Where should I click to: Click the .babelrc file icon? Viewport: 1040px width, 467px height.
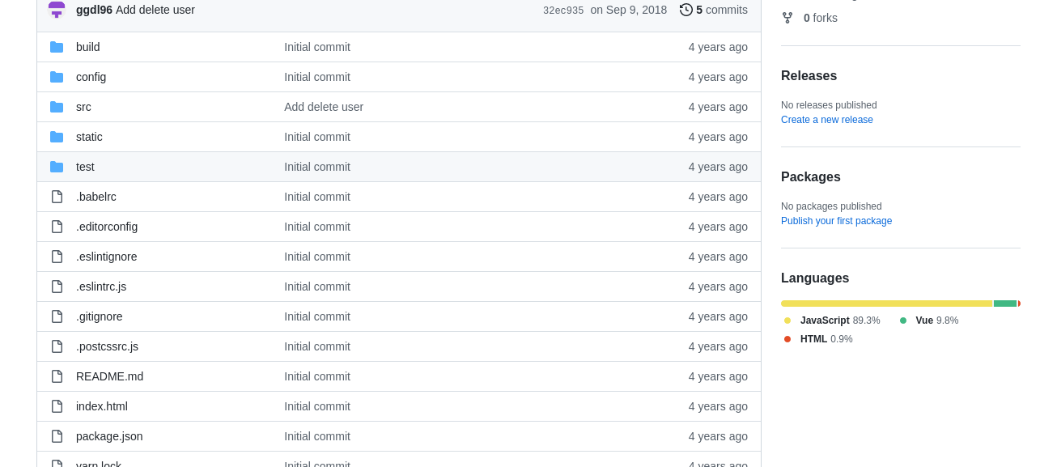57,197
